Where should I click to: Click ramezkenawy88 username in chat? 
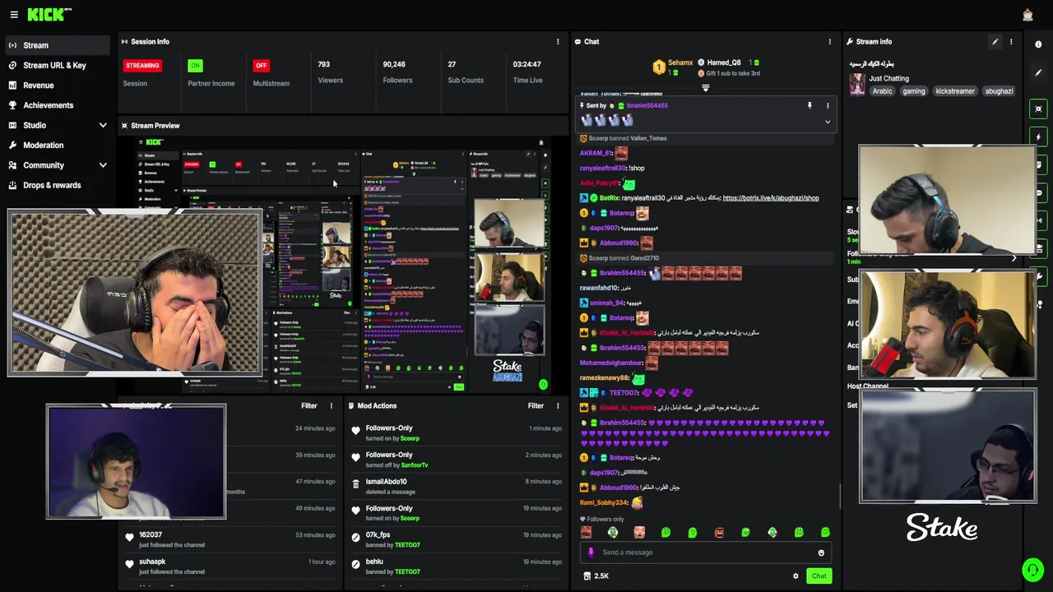605,378
